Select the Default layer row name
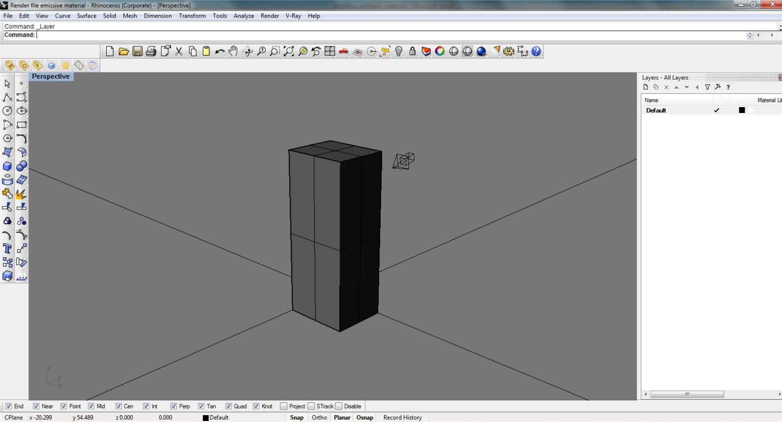This screenshot has width=782, height=422. coord(656,111)
